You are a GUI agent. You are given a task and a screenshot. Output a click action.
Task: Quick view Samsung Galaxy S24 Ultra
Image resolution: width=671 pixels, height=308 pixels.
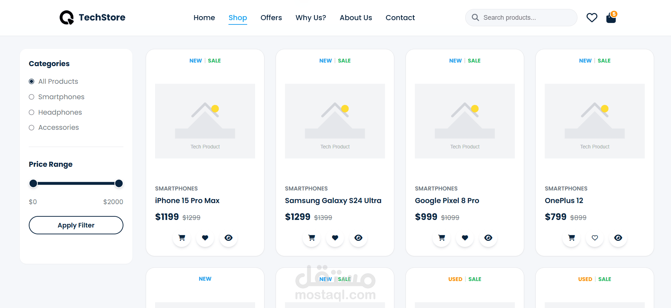[358, 238]
